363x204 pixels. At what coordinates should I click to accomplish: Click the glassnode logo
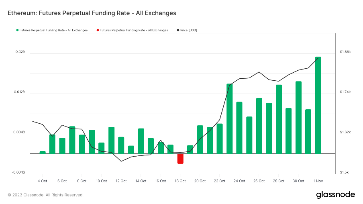(x=336, y=195)
